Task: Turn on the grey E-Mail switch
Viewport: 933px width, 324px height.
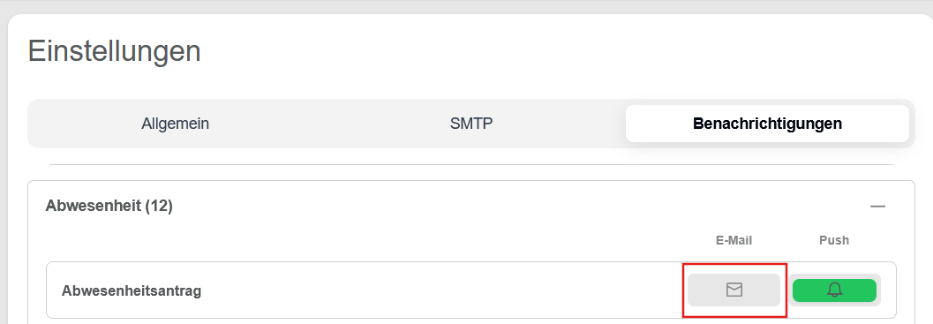Action: [734, 290]
